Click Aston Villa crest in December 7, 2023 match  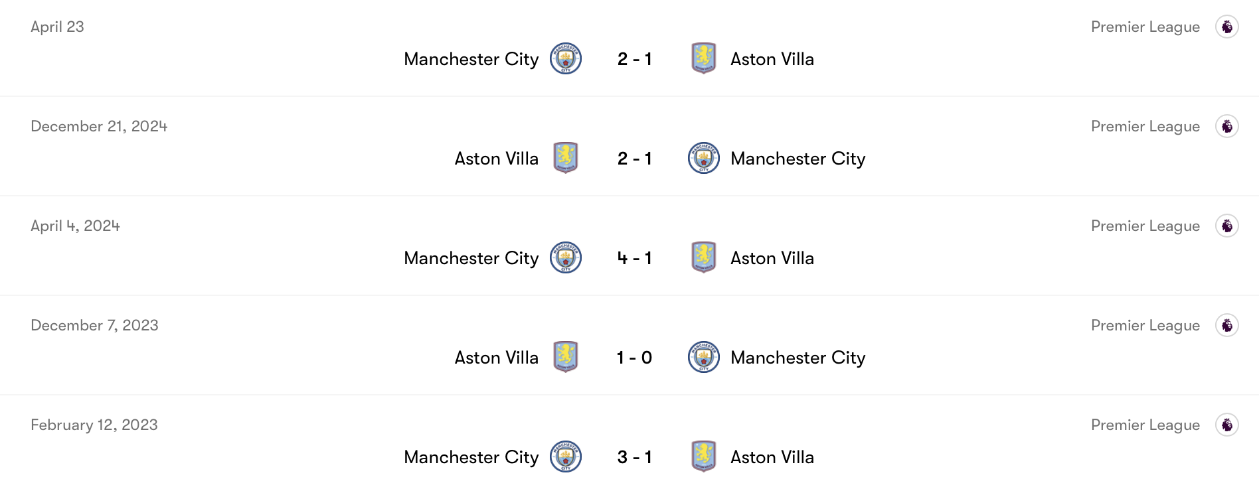tap(566, 357)
